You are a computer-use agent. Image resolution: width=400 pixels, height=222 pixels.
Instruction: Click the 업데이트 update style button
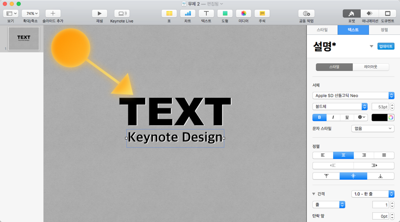click(x=386, y=46)
